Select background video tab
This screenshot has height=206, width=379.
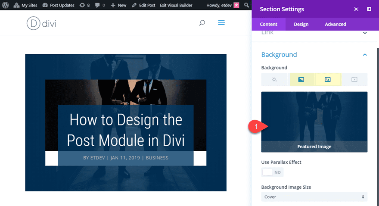[354, 79]
